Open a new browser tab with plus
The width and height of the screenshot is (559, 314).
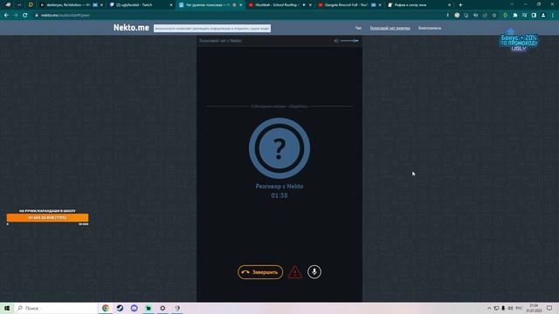click(x=460, y=5)
